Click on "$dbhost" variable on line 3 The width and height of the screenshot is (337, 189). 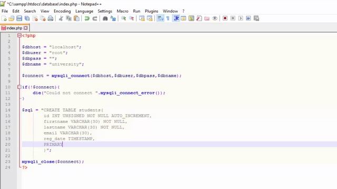point(32,47)
